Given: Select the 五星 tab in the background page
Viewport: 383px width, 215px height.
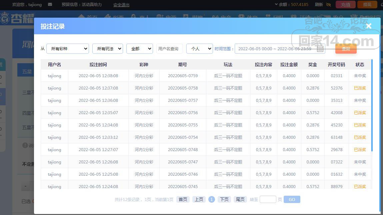Looking at the screenshot, I should (27, 72).
